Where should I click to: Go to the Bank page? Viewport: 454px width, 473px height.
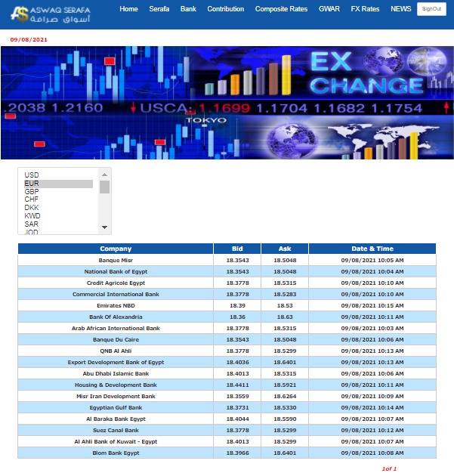(188, 9)
